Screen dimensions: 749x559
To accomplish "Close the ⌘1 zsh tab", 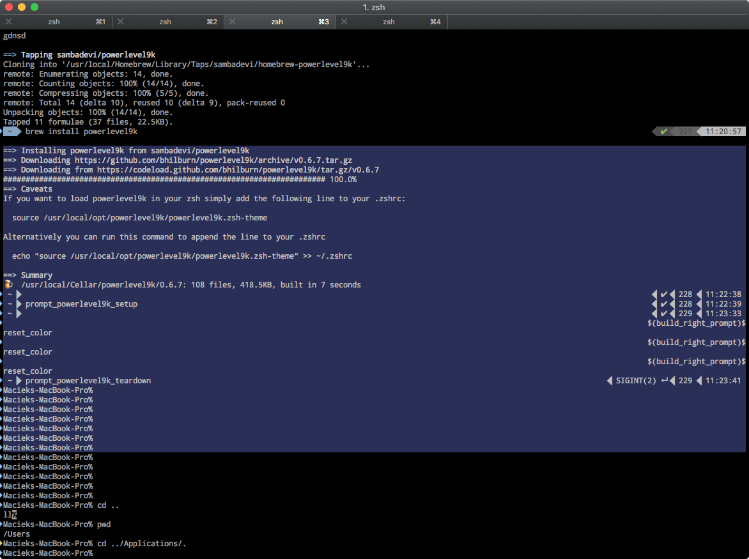I will [8, 22].
